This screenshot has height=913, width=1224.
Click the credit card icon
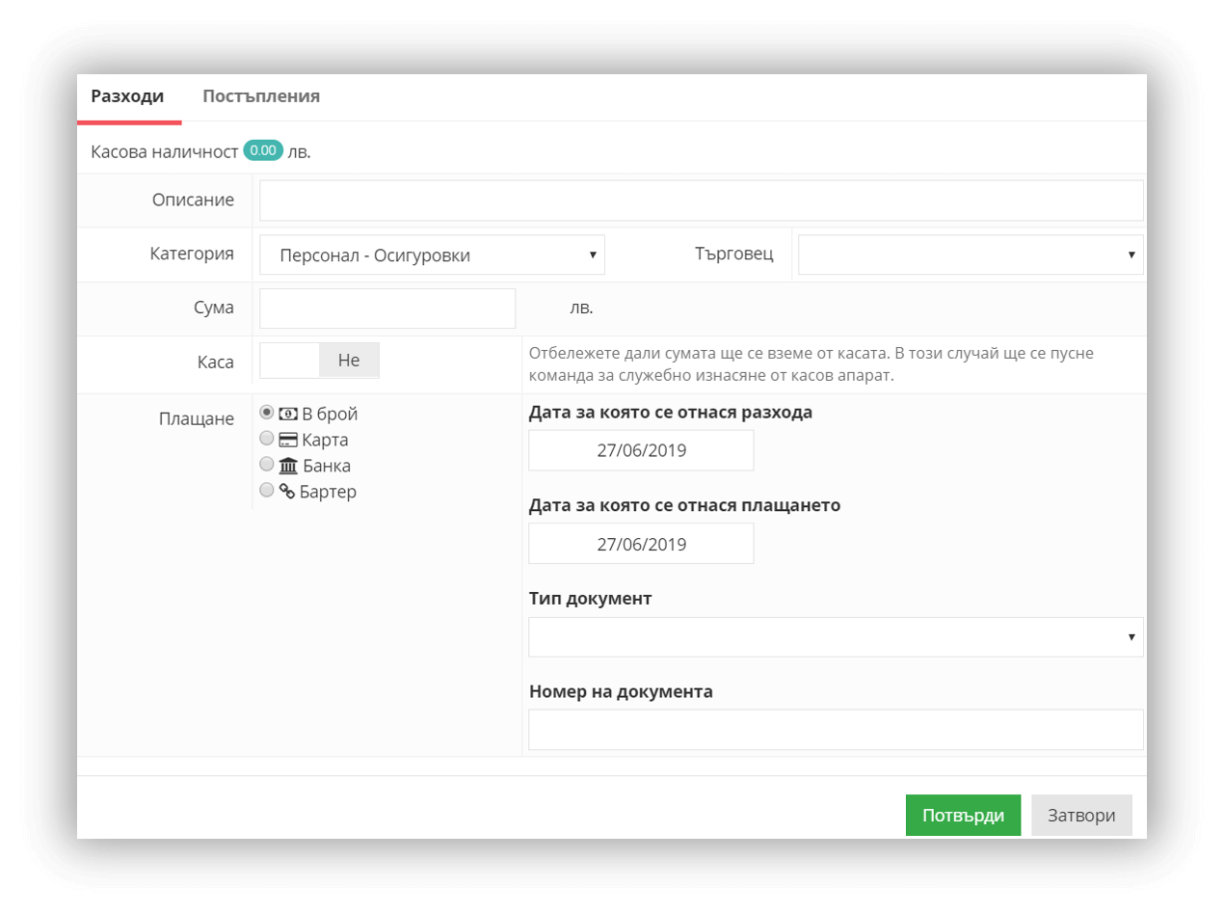click(x=287, y=441)
